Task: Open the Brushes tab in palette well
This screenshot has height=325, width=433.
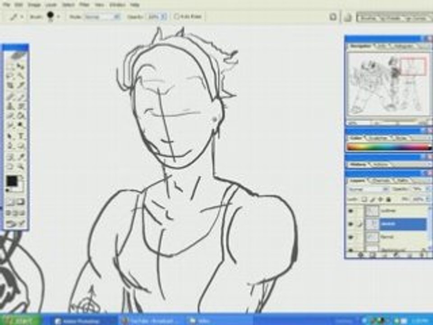Action: (368, 18)
